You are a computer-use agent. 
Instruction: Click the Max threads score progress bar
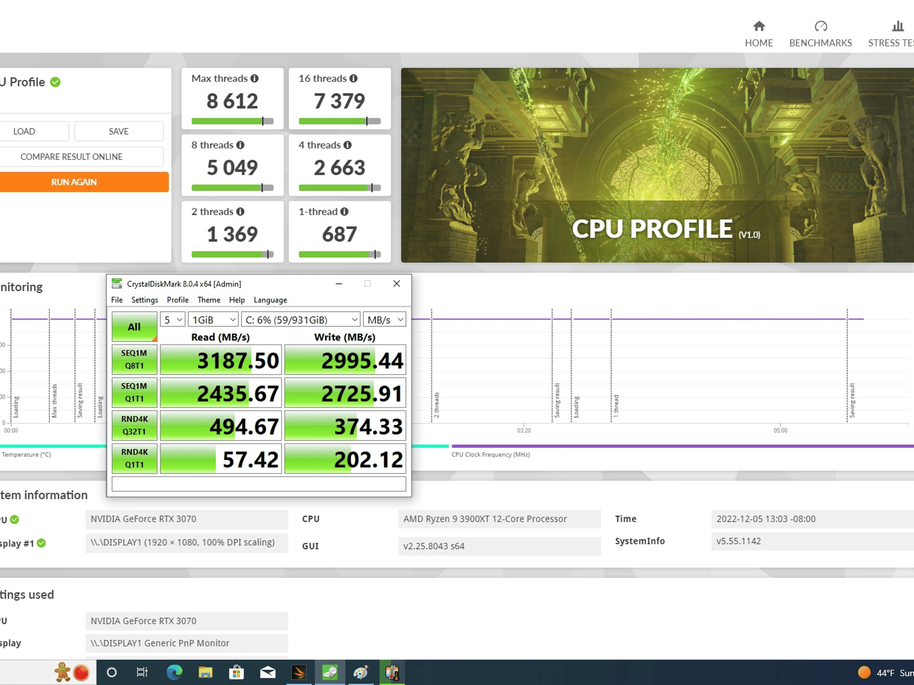coord(232,121)
